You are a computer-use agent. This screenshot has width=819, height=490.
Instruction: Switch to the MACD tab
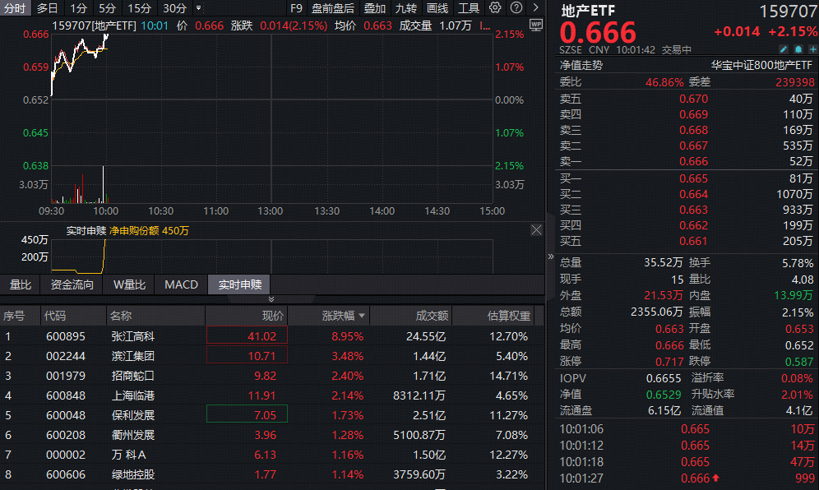[x=180, y=285]
